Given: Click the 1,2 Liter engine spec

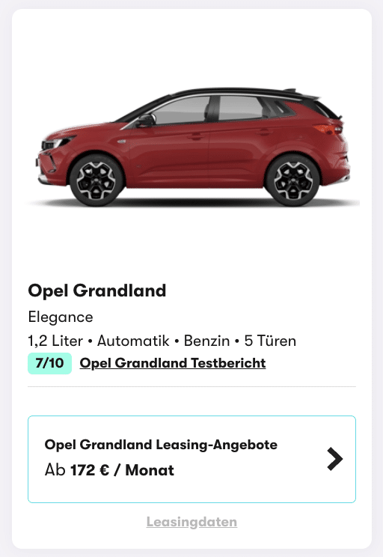Looking at the screenshot, I should pos(55,341).
